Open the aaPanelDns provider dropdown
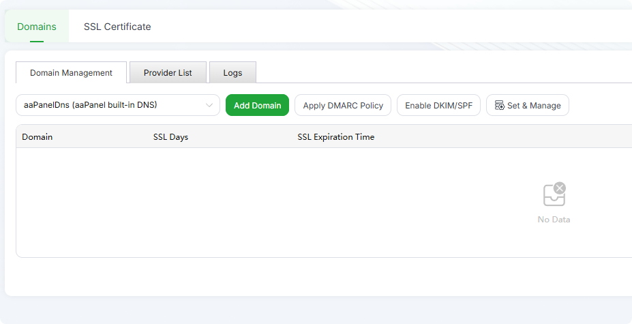 click(118, 105)
